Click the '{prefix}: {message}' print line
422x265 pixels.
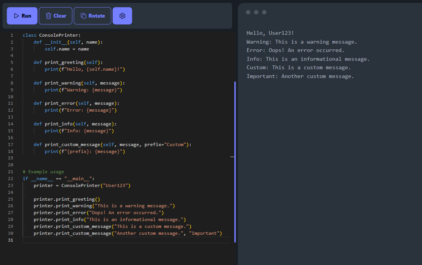click(x=85, y=151)
